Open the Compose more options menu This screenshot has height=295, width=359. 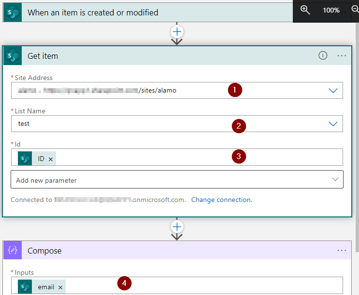click(x=342, y=251)
